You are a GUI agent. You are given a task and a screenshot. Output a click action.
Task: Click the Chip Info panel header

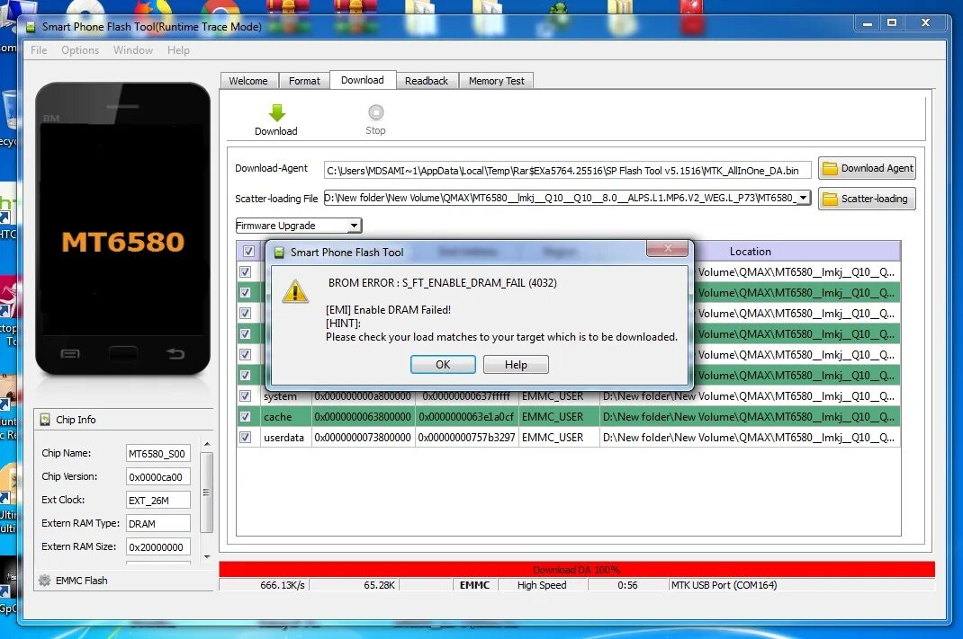click(123, 420)
